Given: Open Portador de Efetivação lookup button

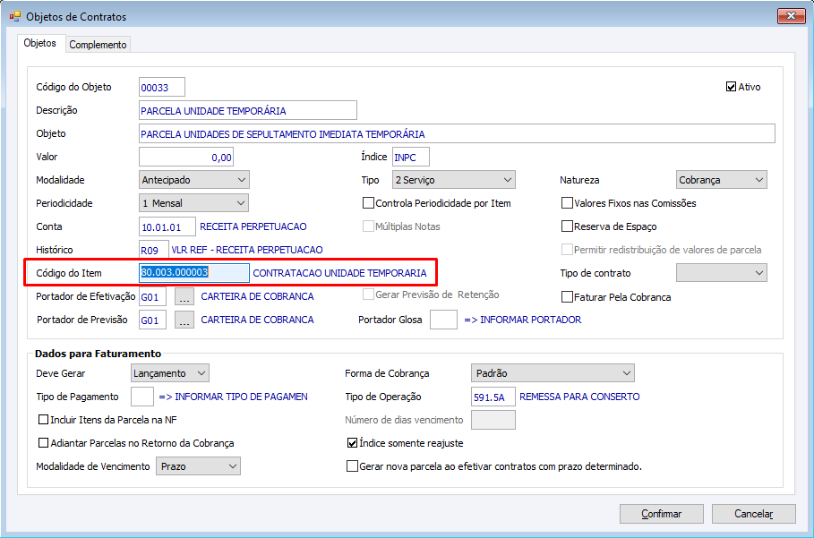Looking at the screenshot, I should tap(184, 297).
